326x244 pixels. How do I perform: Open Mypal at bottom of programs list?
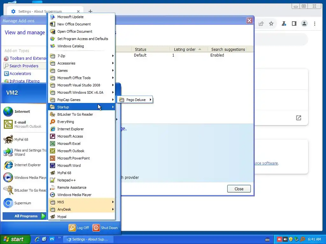click(81, 217)
